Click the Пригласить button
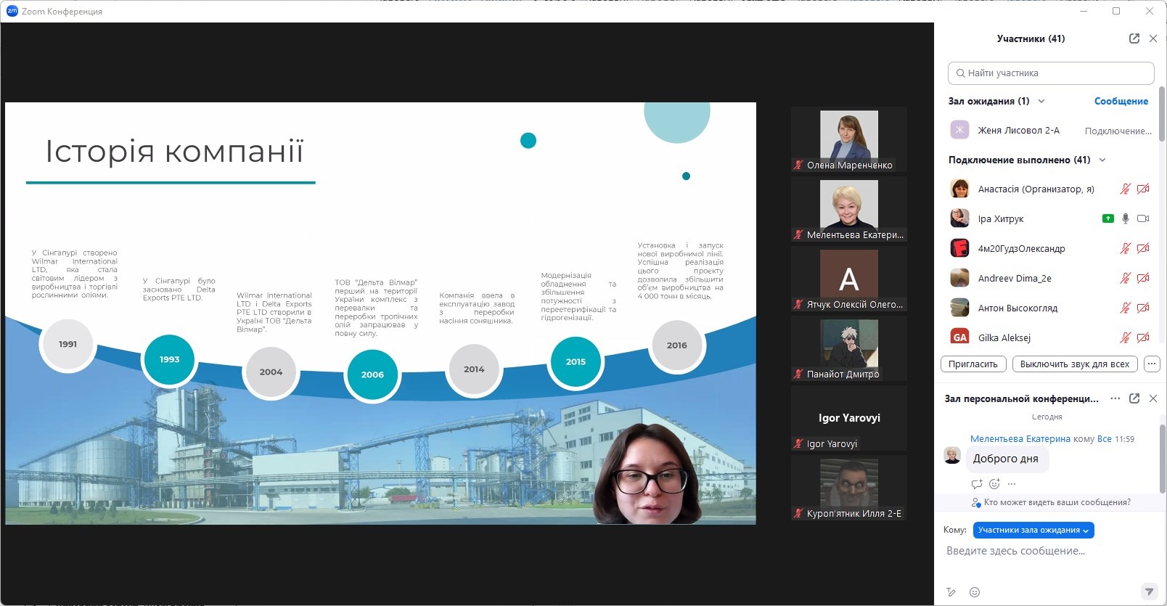The width and height of the screenshot is (1167, 606). (972, 364)
